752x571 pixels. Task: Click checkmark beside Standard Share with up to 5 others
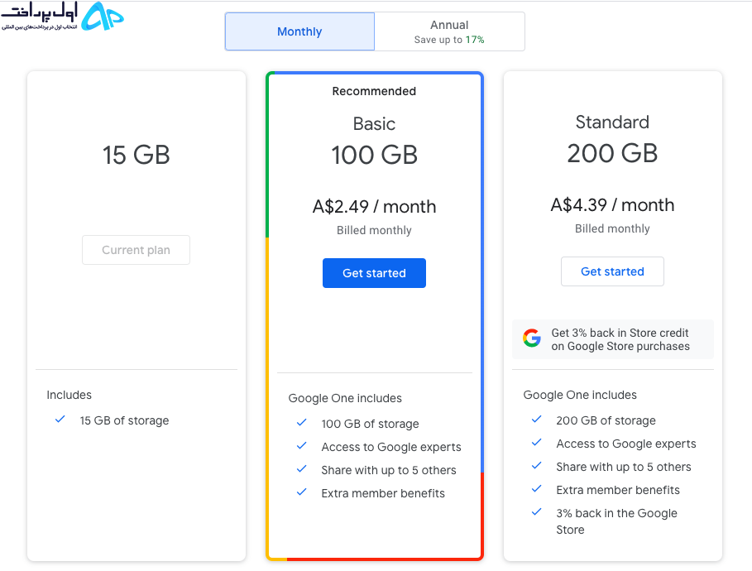[537, 465]
